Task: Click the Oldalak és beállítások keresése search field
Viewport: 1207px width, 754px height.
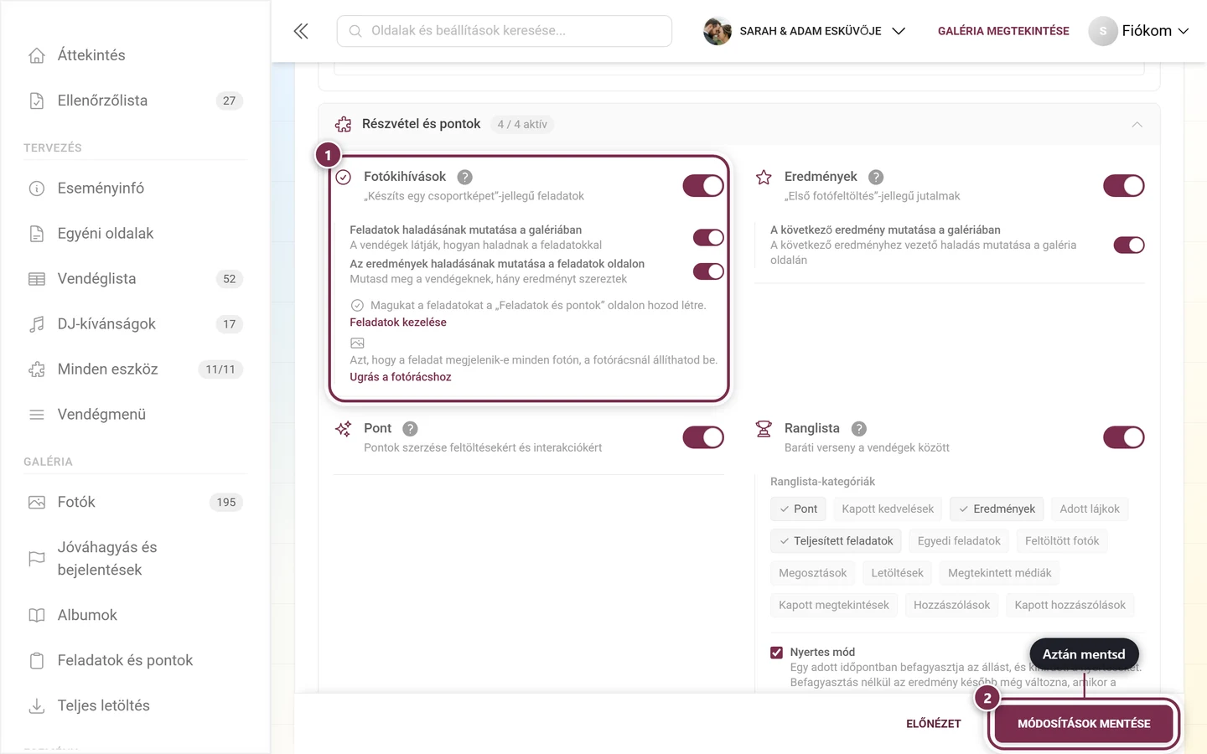Action: point(505,31)
